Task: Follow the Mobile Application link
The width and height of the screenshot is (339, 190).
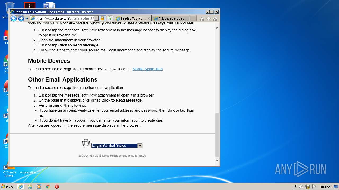Action: pos(148,69)
